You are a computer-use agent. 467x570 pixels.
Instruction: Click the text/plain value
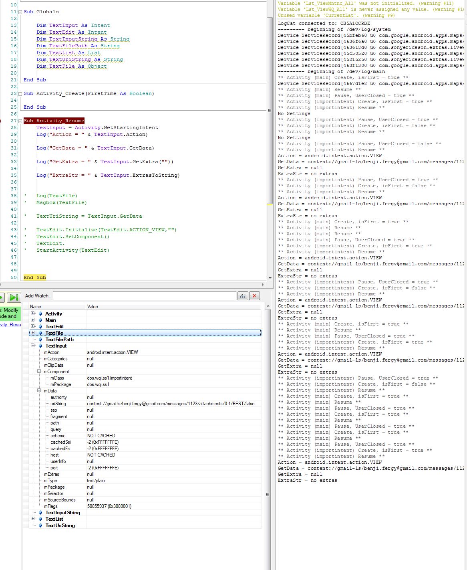click(x=96, y=481)
